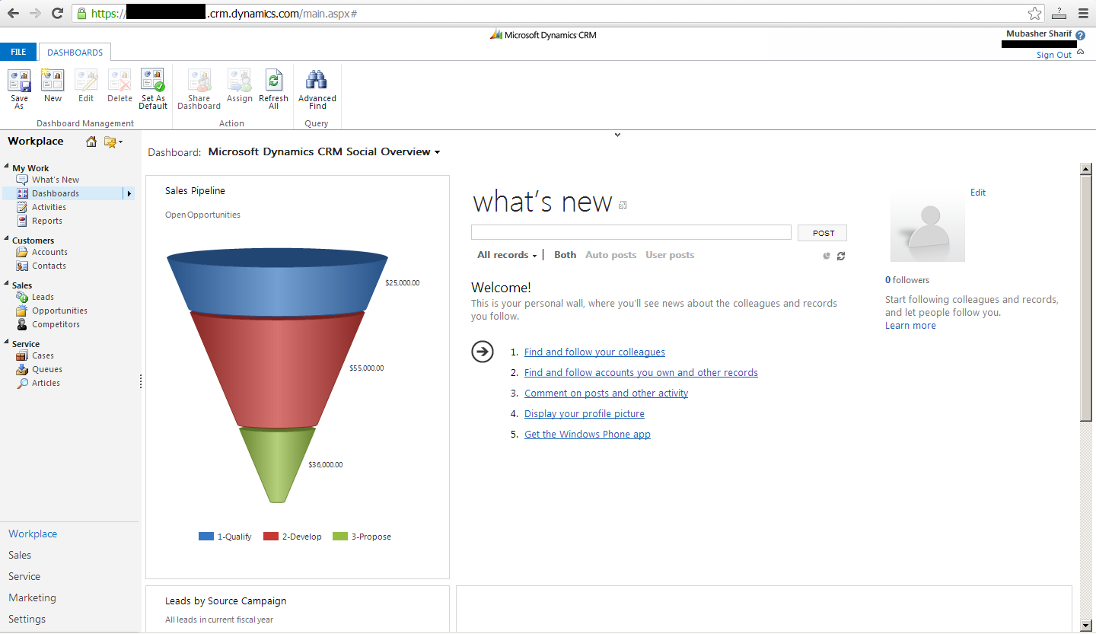Open the favorites star dropdown beside Workplace
1096x634 pixels.
[x=113, y=142]
